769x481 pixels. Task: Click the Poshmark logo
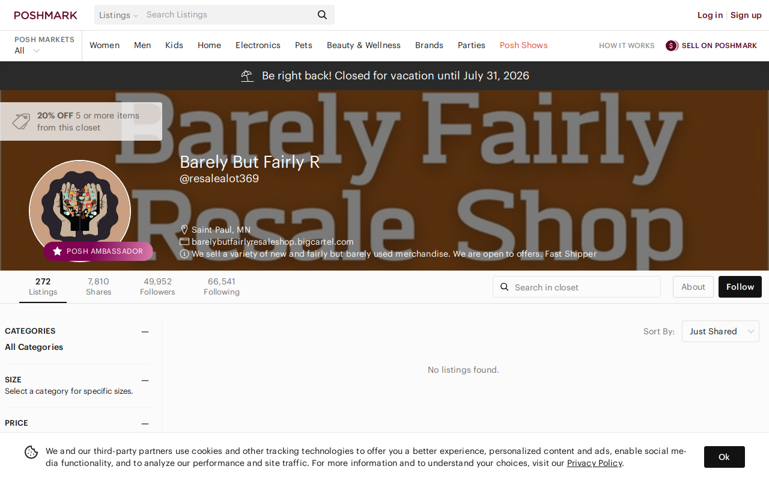point(46,15)
